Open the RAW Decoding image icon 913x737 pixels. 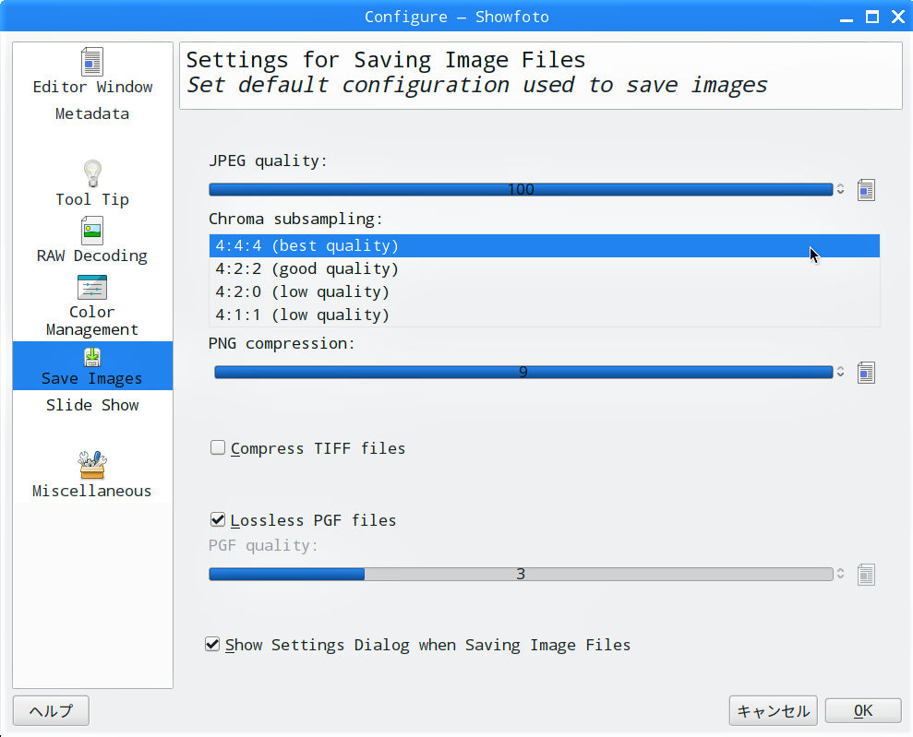tap(92, 231)
